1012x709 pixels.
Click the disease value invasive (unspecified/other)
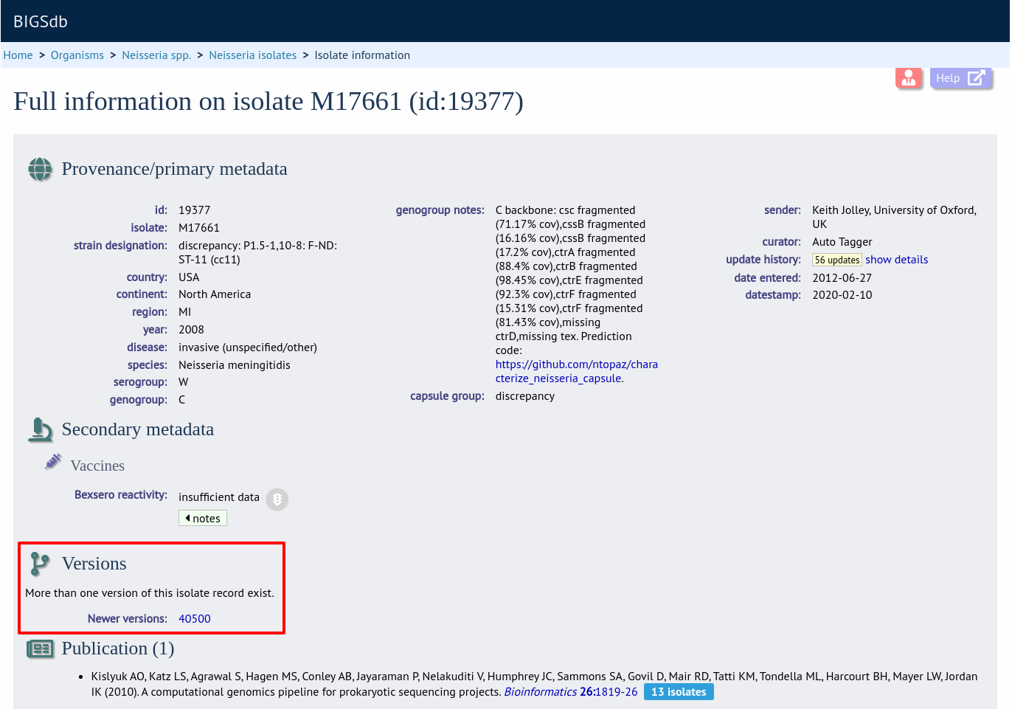tap(248, 347)
